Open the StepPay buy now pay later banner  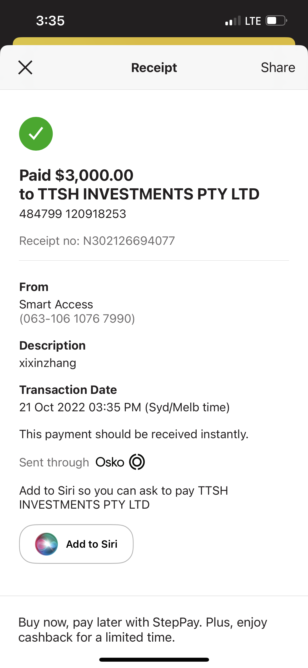click(154, 630)
